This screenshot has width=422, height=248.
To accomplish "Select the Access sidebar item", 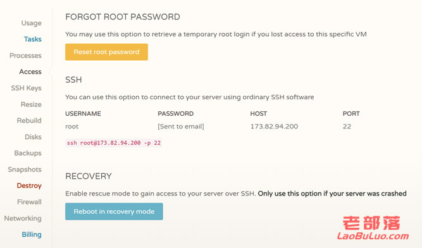I will click(x=30, y=71).
